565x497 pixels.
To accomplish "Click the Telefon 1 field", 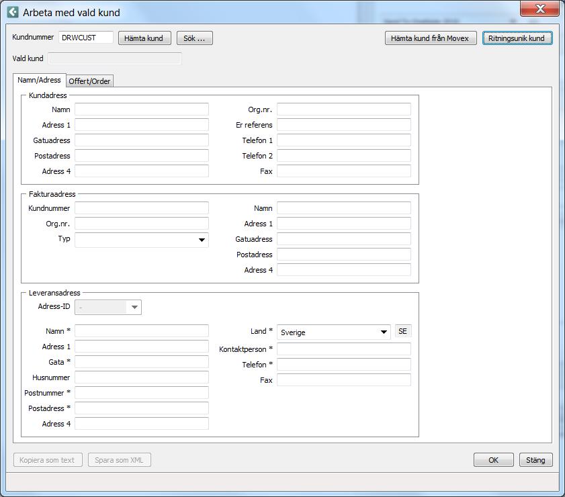I will point(344,140).
